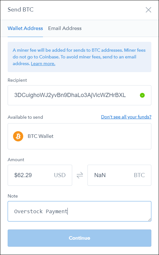This screenshot has height=255, width=159.
Task: Click the miner fee information banner
Action: point(79,57)
